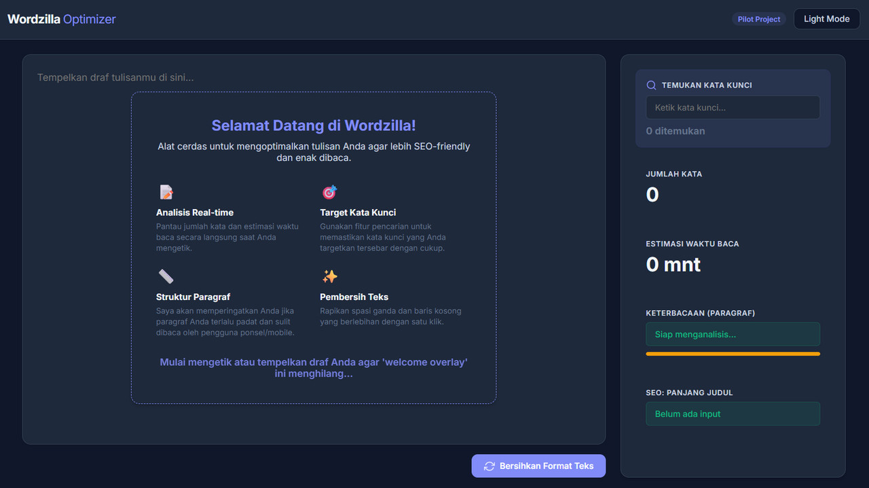This screenshot has width=869, height=488.
Task: Click the magnifier icon beside Temukan Kata Kunci
Action: point(651,86)
